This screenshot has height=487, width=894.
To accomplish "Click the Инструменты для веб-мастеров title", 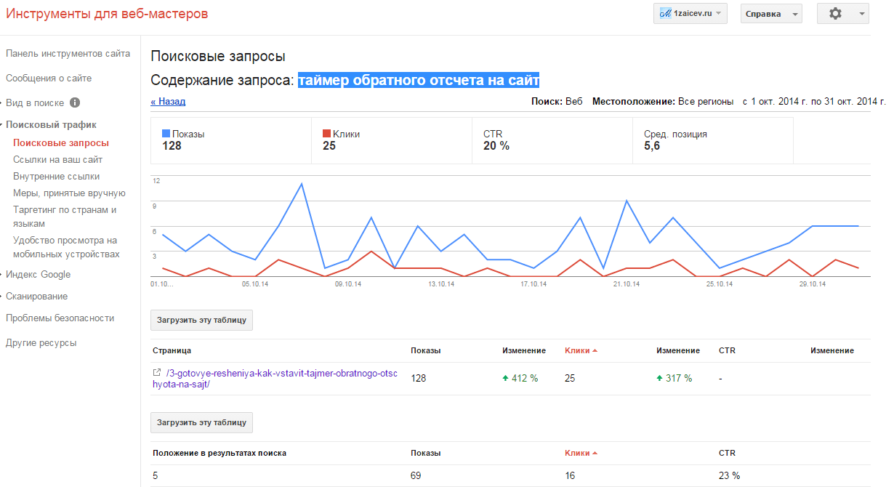I will (x=107, y=14).
